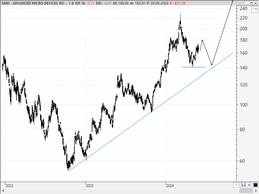The height and width of the screenshot is (194, 259).
Task: Click the 2024 label on the time axis
Action: click(x=170, y=186)
